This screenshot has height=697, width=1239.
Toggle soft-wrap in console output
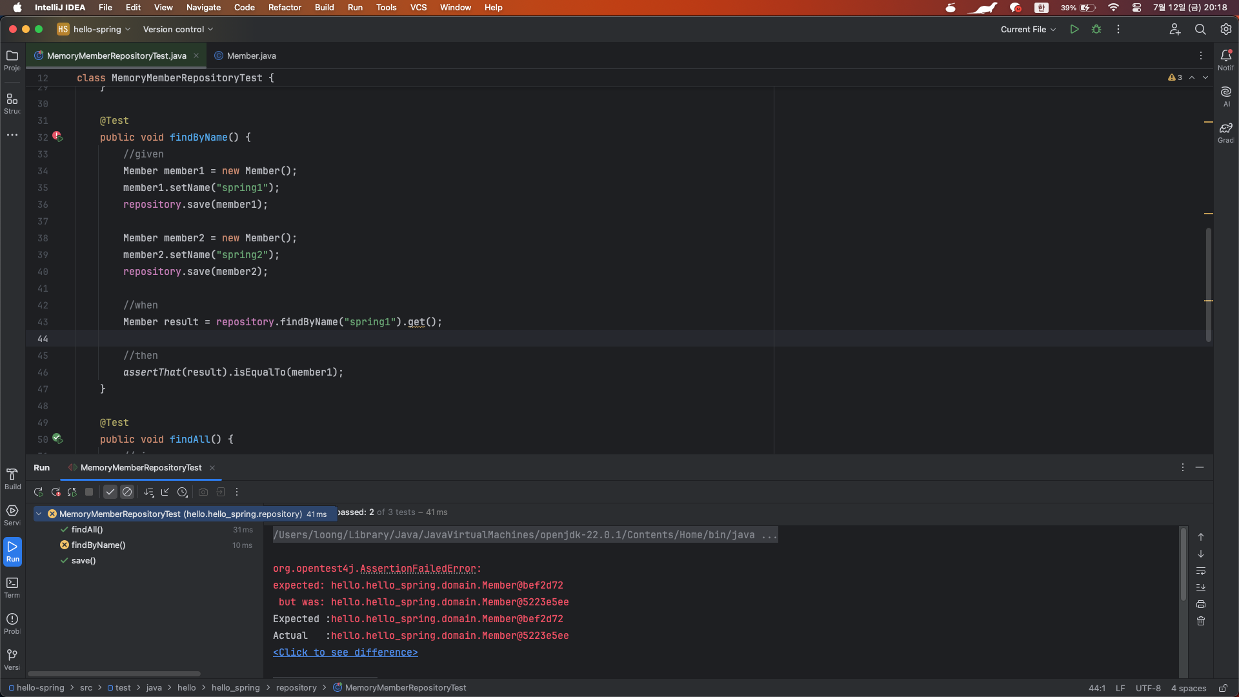(1201, 571)
